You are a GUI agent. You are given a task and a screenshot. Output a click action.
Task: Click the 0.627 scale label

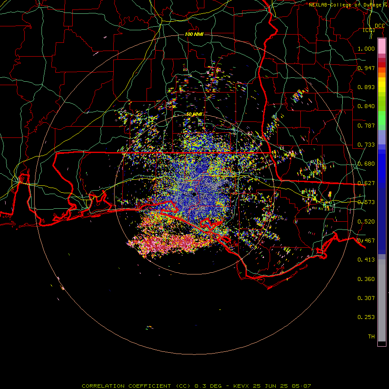366,183
